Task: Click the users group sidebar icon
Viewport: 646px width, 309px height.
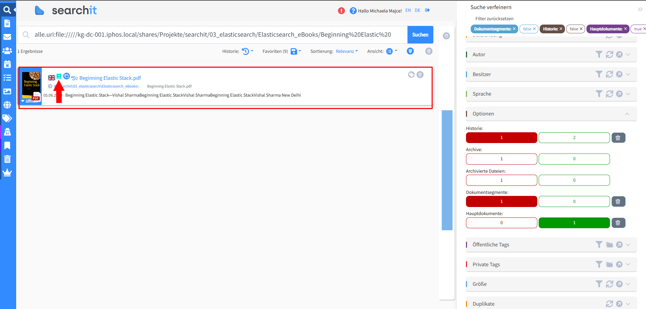Action: pyautogui.click(x=7, y=50)
